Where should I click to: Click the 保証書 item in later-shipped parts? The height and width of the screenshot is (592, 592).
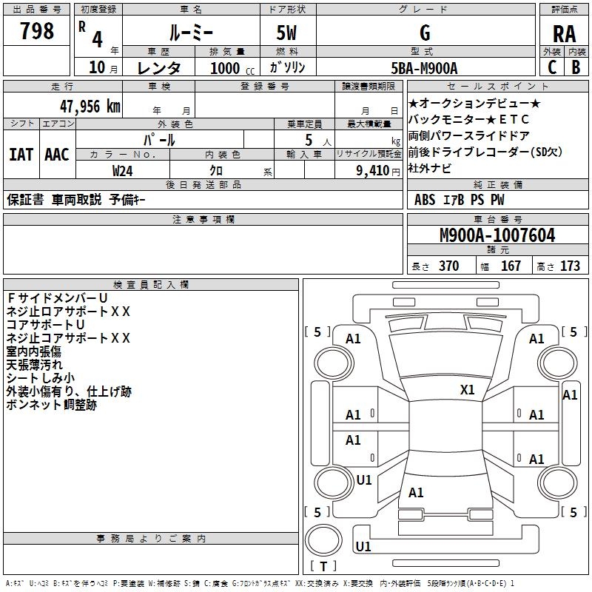coord(25,199)
